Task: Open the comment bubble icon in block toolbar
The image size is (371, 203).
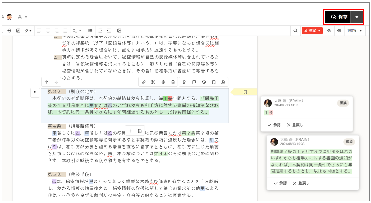Action: coord(194,82)
